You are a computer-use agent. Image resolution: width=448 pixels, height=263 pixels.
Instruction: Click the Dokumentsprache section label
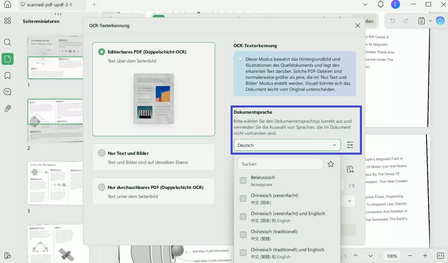[253, 112]
